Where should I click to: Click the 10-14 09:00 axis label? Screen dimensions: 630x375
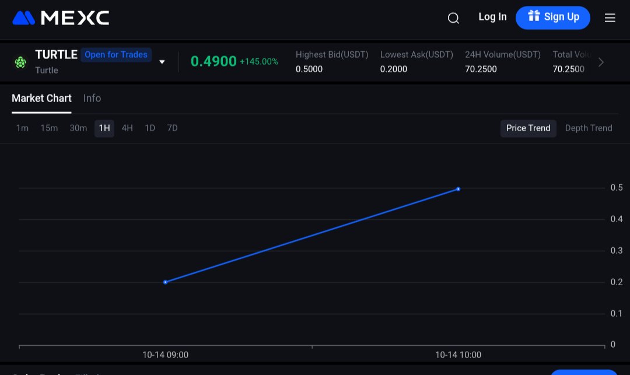[165, 355]
